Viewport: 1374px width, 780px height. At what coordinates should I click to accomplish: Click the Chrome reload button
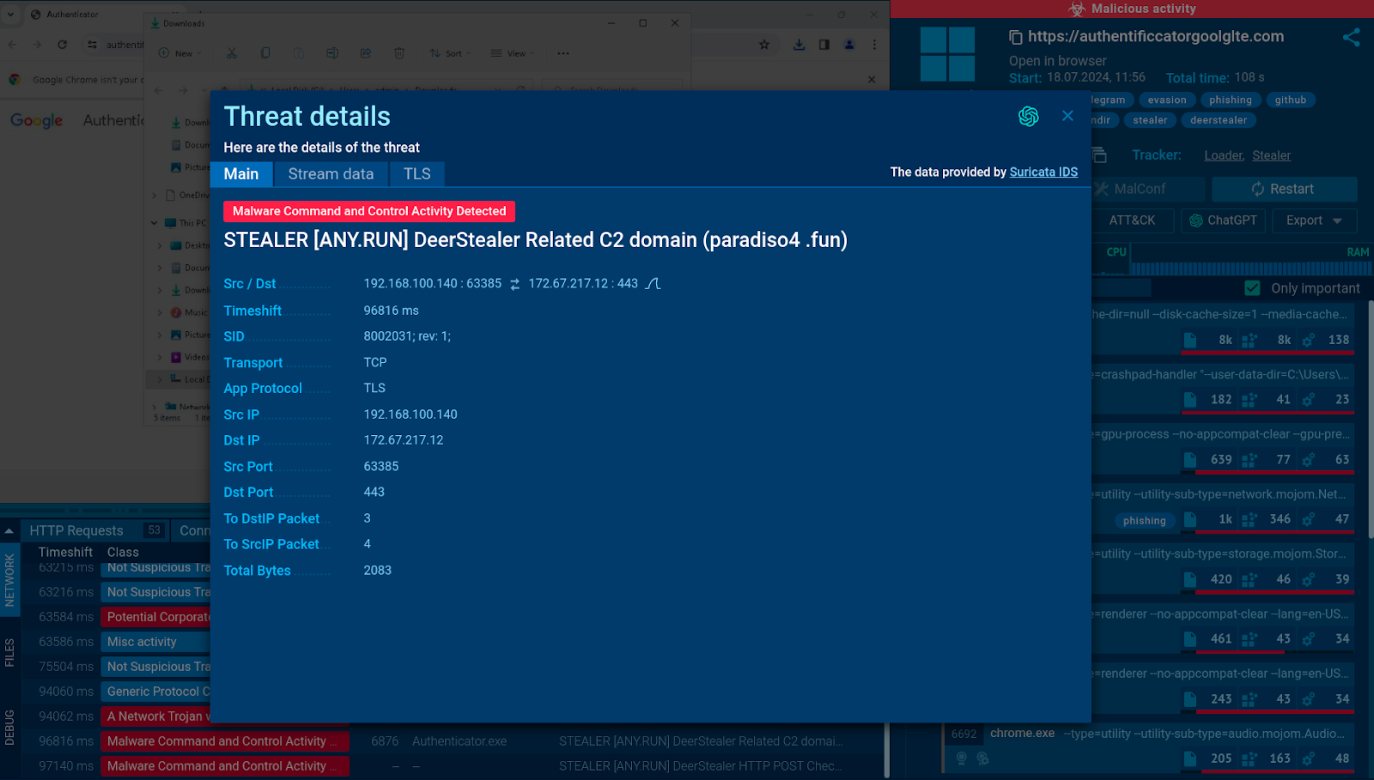pos(62,45)
